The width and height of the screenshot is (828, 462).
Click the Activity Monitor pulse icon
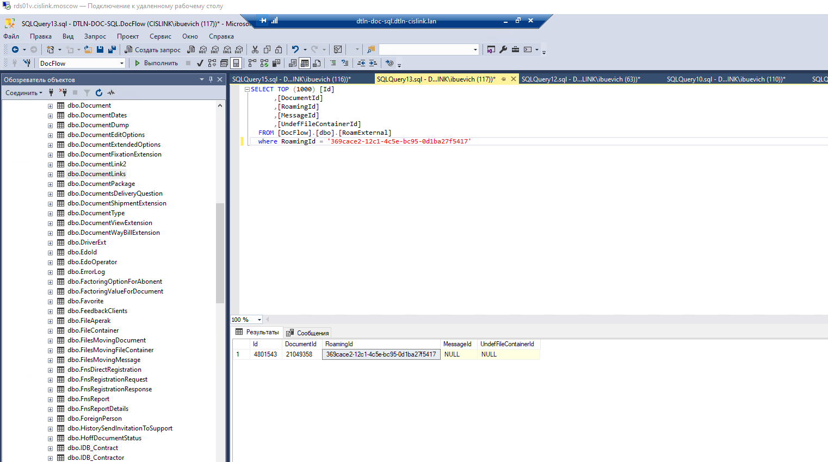pyautogui.click(x=111, y=92)
